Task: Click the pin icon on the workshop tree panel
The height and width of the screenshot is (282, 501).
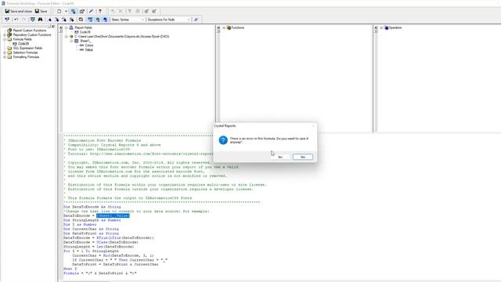Action: pos(49,27)
